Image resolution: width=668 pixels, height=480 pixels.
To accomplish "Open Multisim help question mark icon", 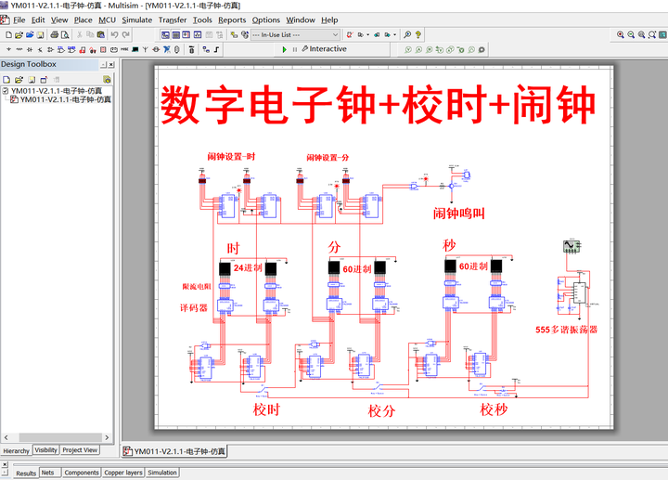I will [418, 35].
